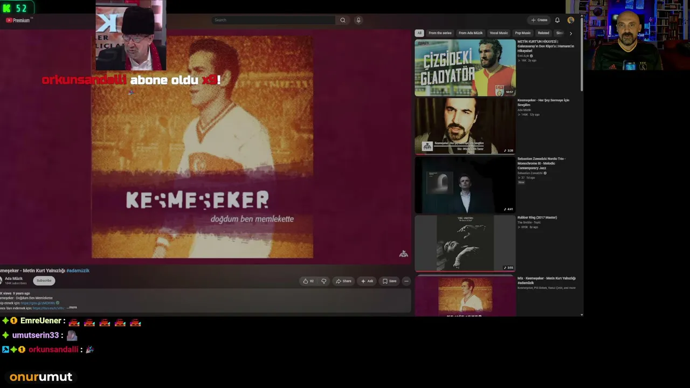Click the search magnifier button
Image resolution: width=690 pixels, height=388 pixels.
pyautogui.click(x=342, y=20)
